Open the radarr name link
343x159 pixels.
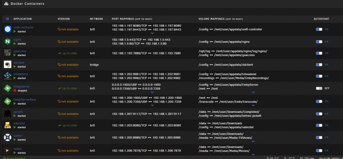[x=18, y=149]
